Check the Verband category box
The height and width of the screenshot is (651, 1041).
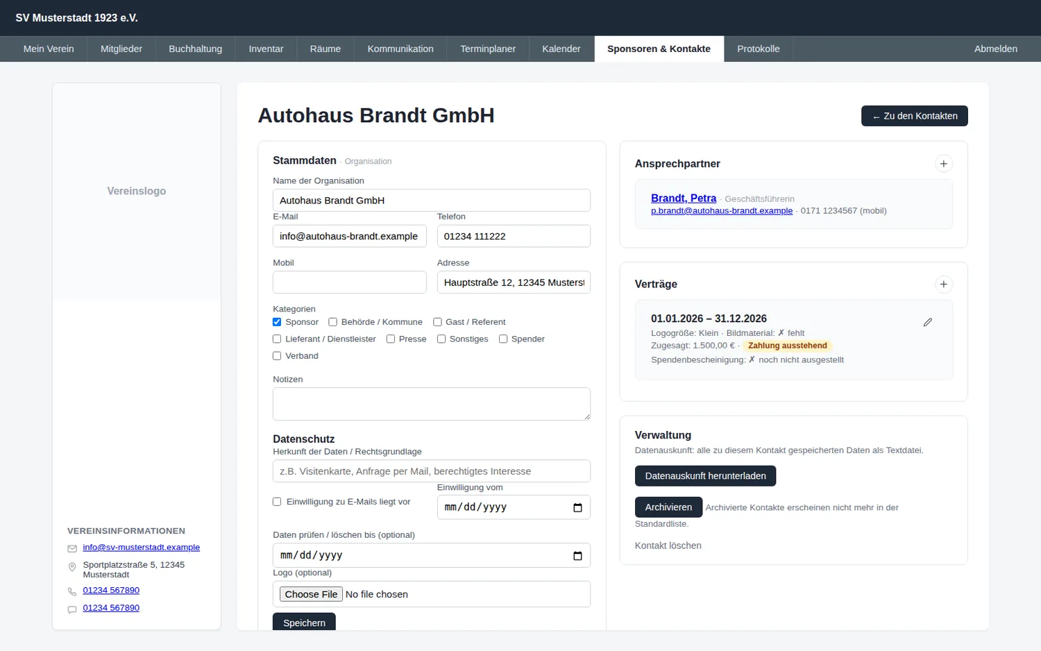pyautogui.click(x=277, y=356)
